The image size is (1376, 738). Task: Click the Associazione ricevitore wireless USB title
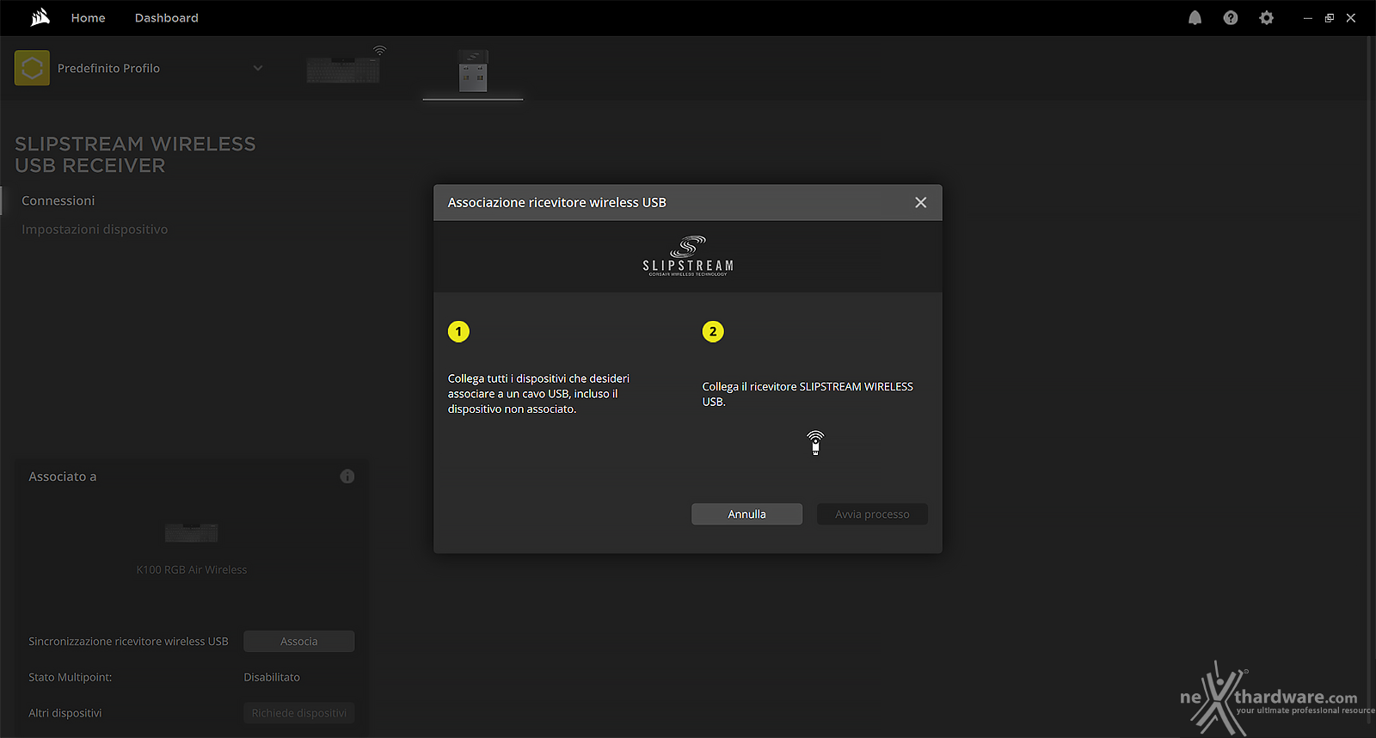pyautogui.click(x=556, y=202)
